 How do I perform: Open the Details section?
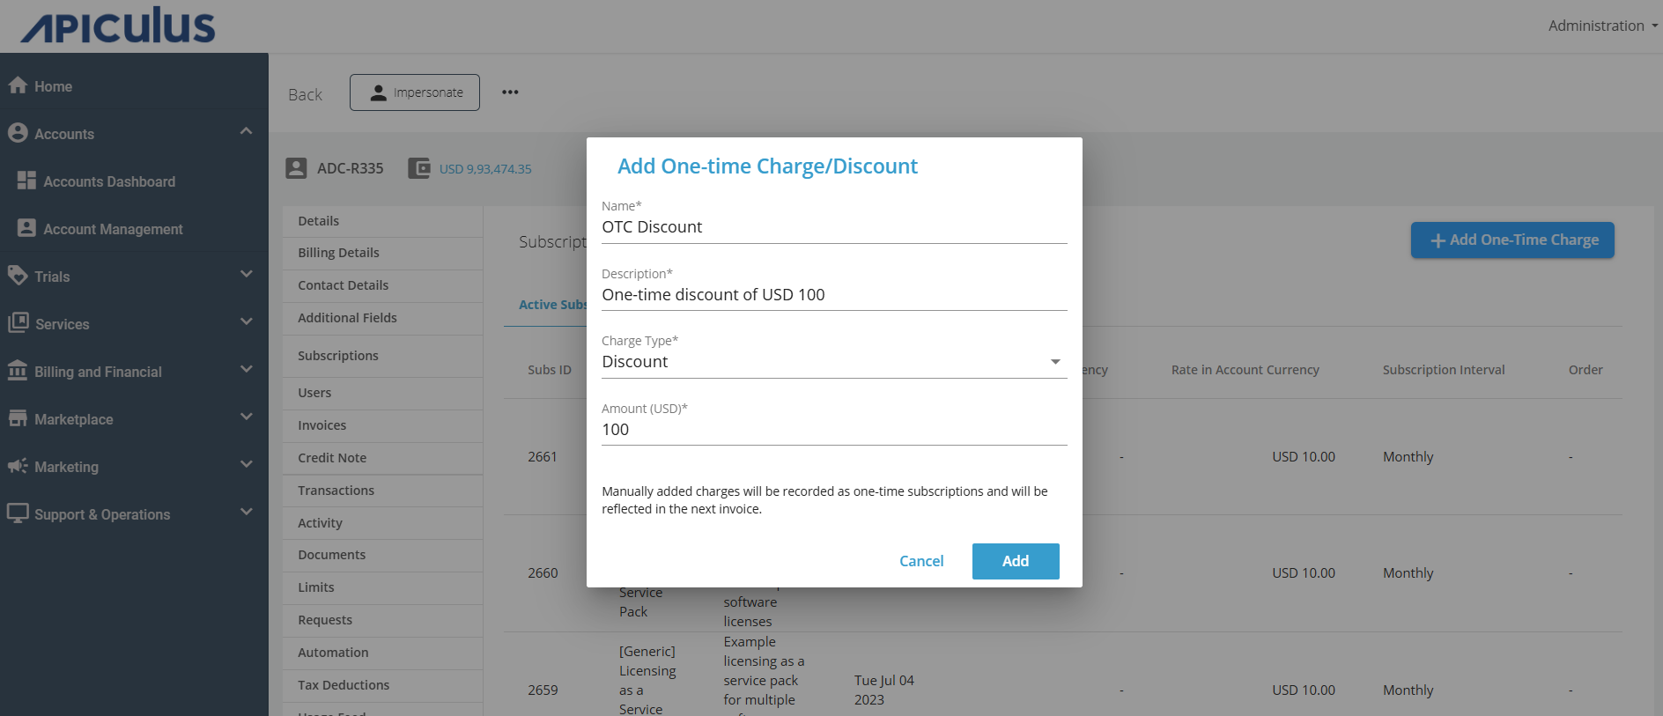(382, 221)
